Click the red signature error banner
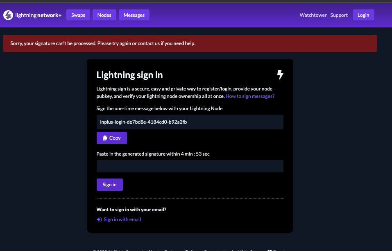The image size is (392, 251). coord(190,43)
